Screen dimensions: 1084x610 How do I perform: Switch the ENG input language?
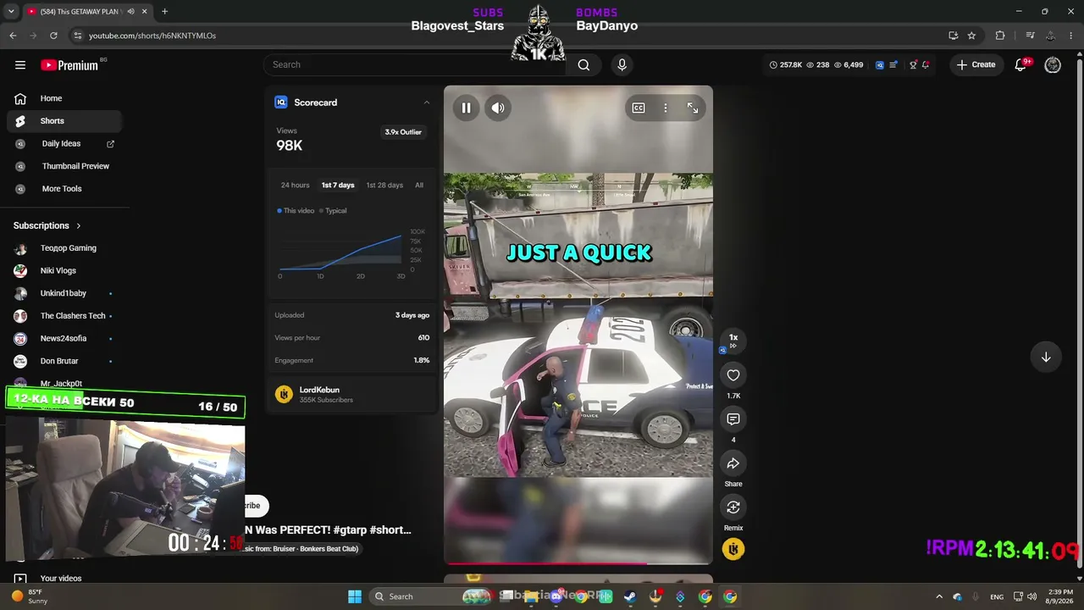[997, 596]
